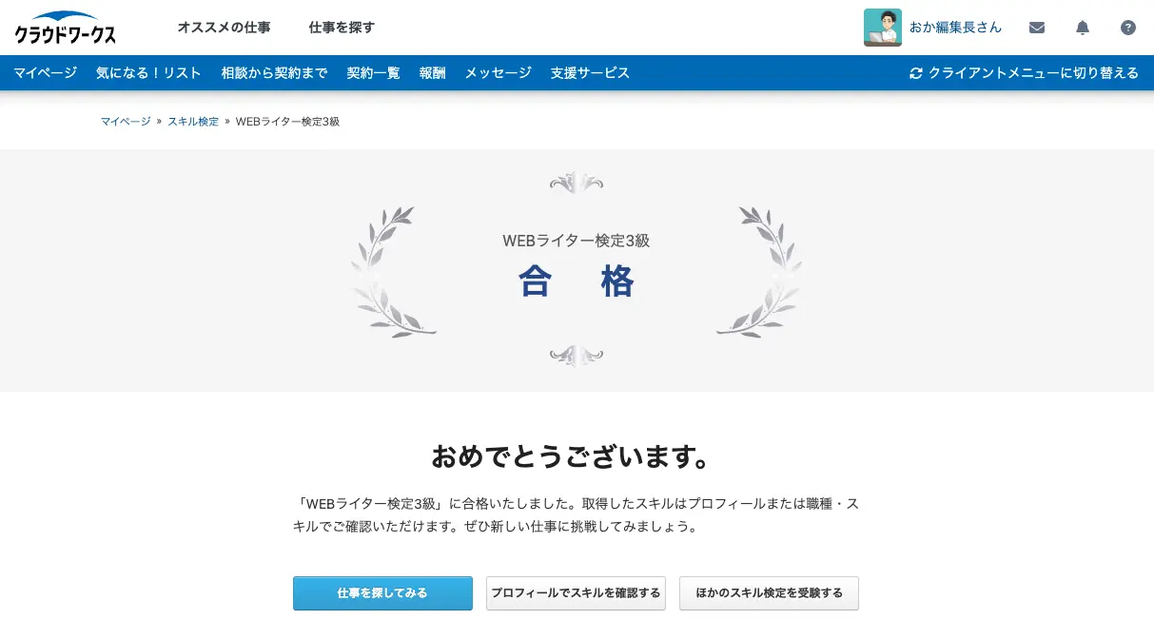Check notifications with the bell icon
The width and height of the screenshot is (1154, 639).
click(x=1082, y=28)
